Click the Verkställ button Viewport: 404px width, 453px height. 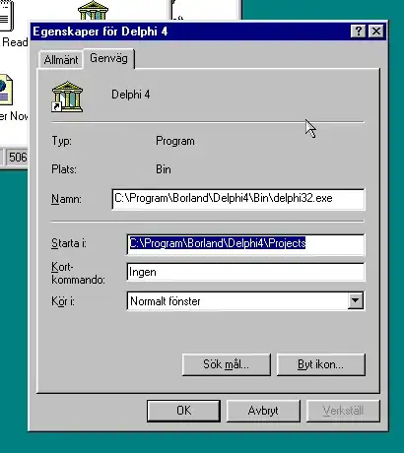pyautogui.click(x=343, y=411)
